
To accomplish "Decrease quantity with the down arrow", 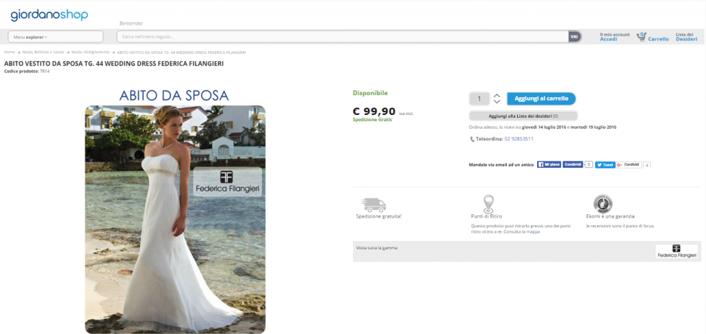I will point(496,102).
